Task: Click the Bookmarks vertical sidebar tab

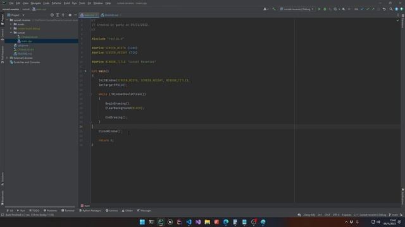Action: click(x=3, y=197)
